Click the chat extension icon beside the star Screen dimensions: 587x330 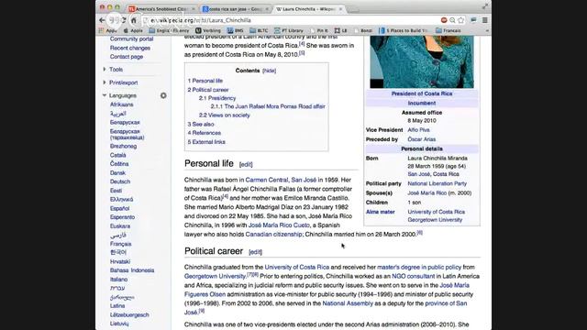pos(473,20)
